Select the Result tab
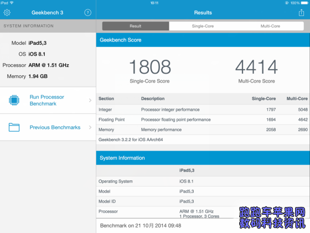The image size is (310, 233). pos(136,26)
